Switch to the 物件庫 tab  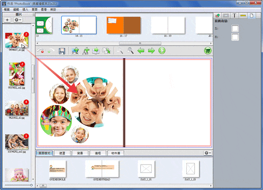(x=116, y=153)
